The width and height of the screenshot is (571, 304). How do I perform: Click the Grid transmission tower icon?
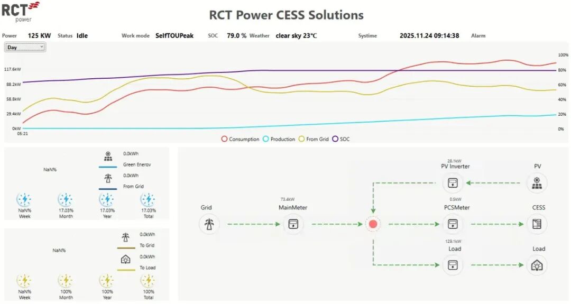pyautogui.click(x=209, y=224)
